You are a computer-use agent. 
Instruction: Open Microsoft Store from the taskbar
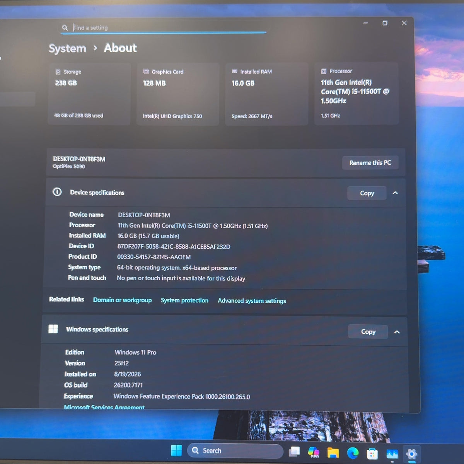point(372,454)
